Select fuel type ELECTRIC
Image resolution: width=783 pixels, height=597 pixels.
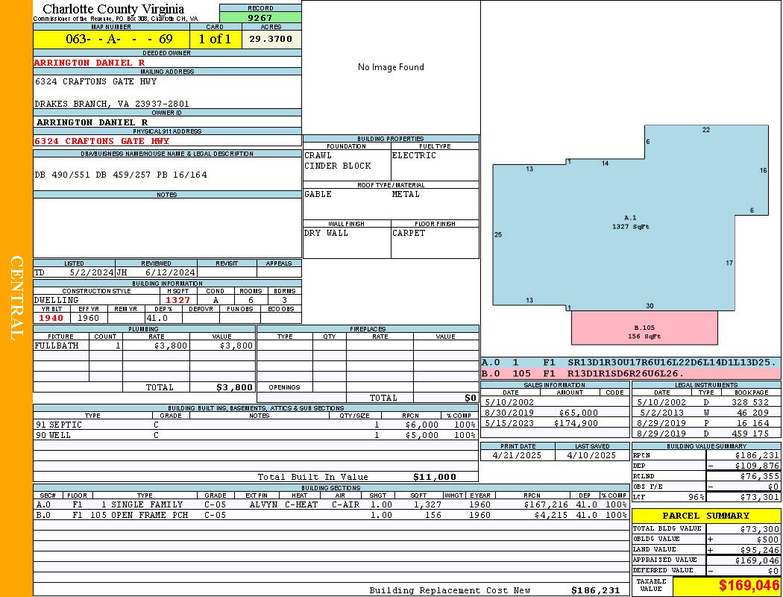(x=414, y=155)
